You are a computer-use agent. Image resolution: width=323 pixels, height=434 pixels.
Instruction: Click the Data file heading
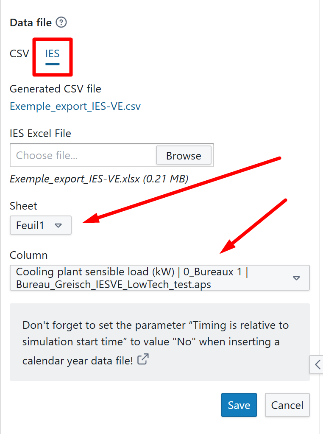tap(31, 22)
